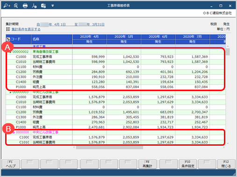Image resolution: width=237 pixels, height=177 pixels.
Task: Close the 工事原価推移表 window
Action: (x=230, y=6)
